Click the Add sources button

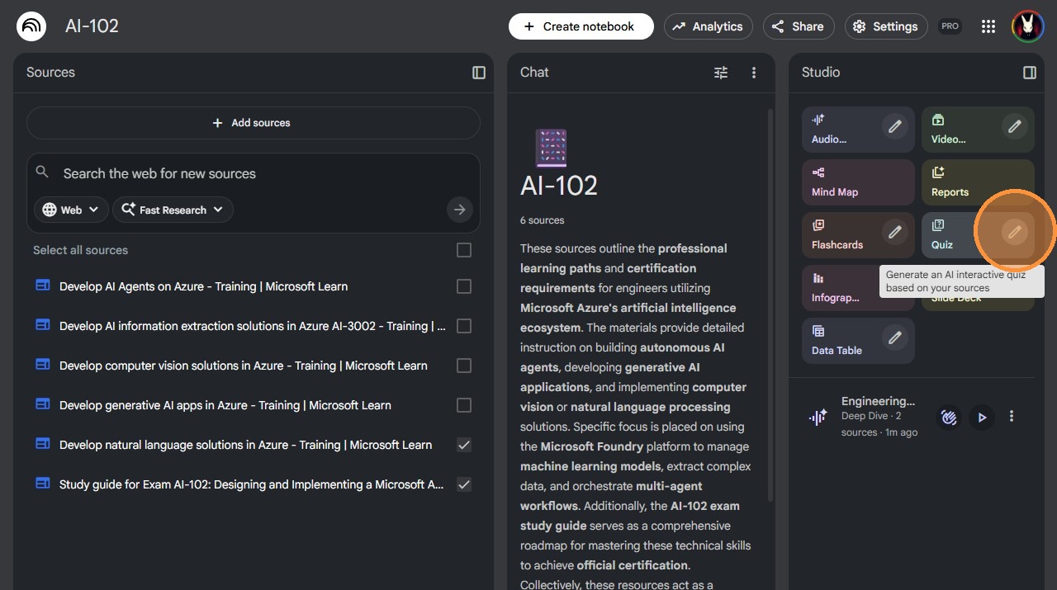pyautogui.click(x=254, y=123)
